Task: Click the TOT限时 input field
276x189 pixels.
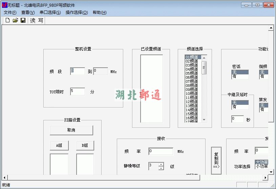Action: coord(78,92)
